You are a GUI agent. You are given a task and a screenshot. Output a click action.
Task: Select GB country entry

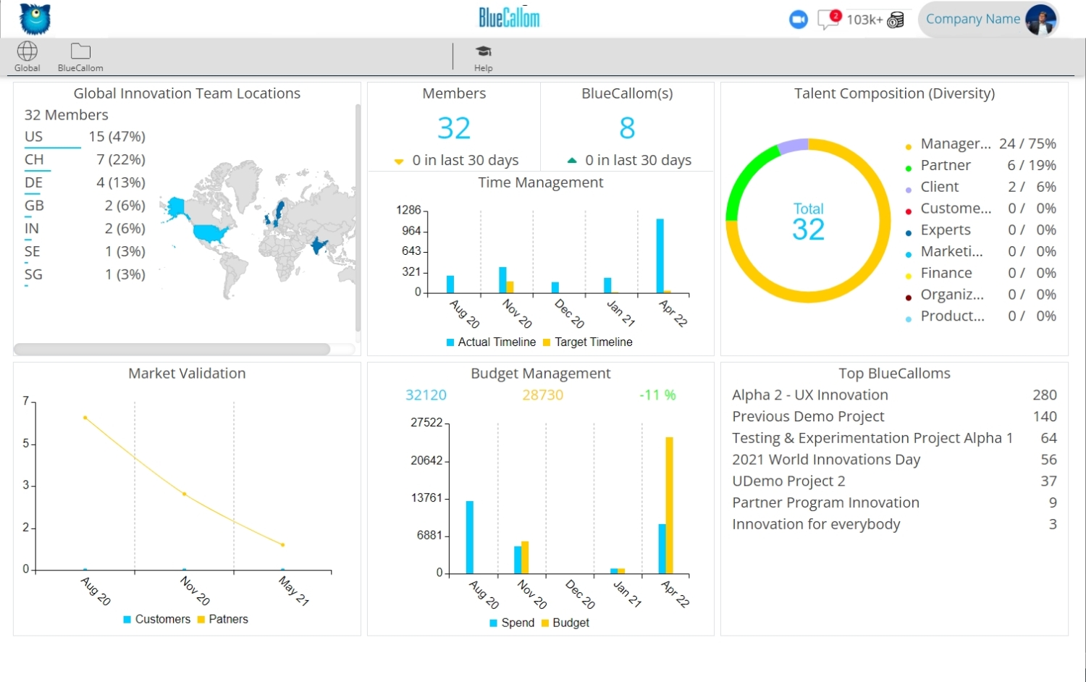click(x=85, y=206)
